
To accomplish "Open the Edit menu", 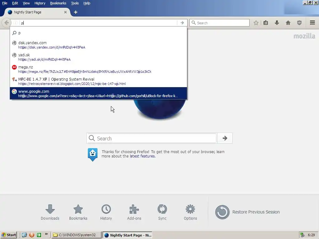I will click(x=15, y=3).
